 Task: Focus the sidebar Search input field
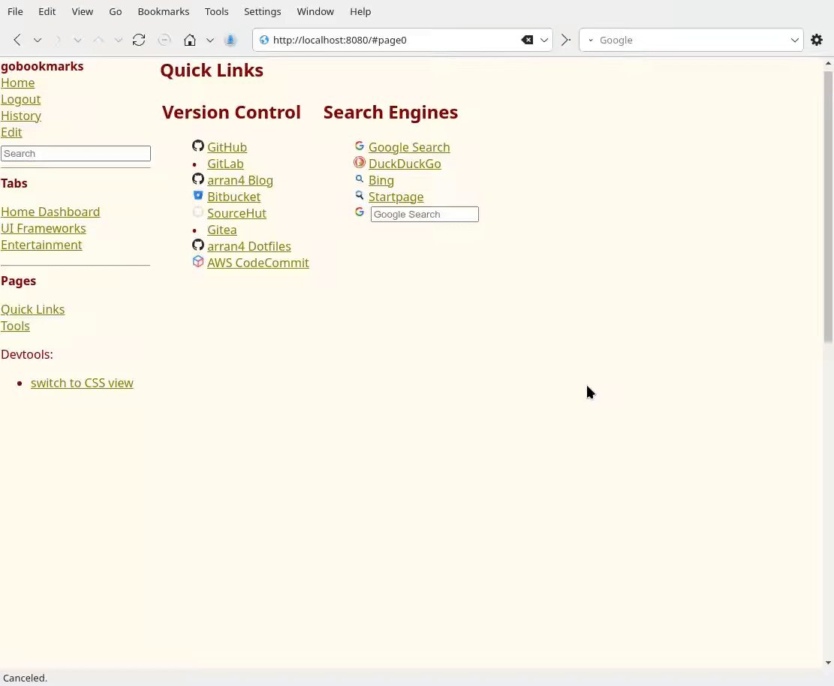(x=76, y=154)
